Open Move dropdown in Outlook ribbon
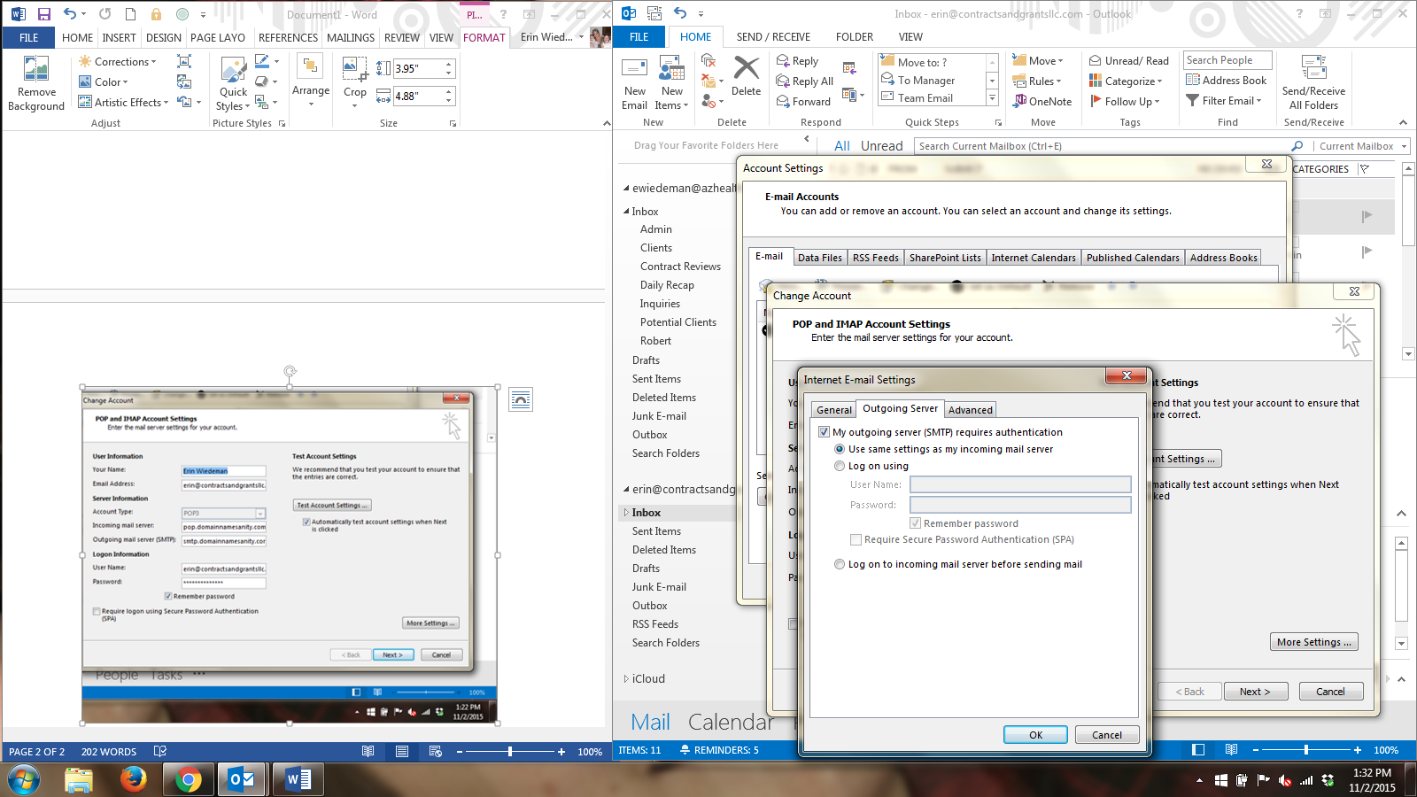 point(1038,61)
